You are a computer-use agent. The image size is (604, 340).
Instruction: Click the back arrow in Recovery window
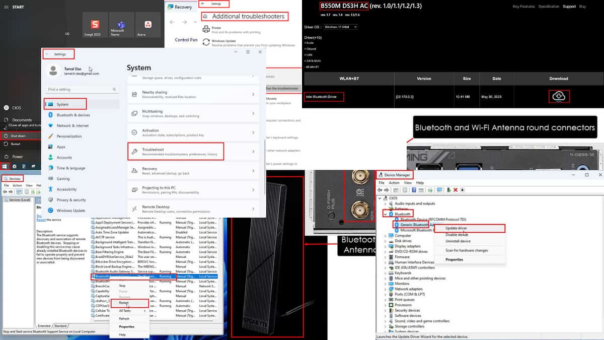[172, 22]
